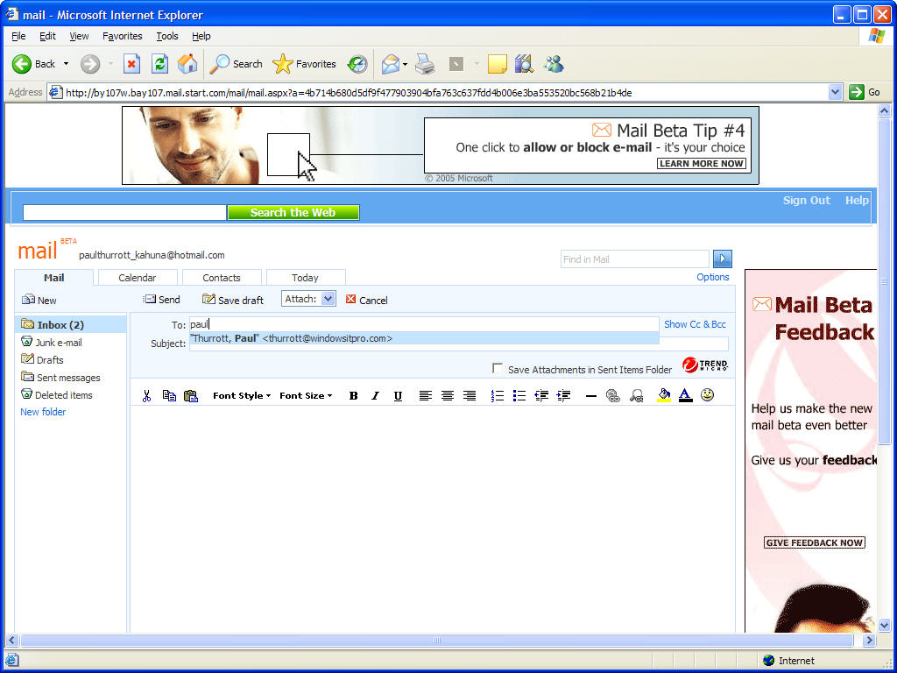Insert numbered list using toolbar icon

(498, 396)
